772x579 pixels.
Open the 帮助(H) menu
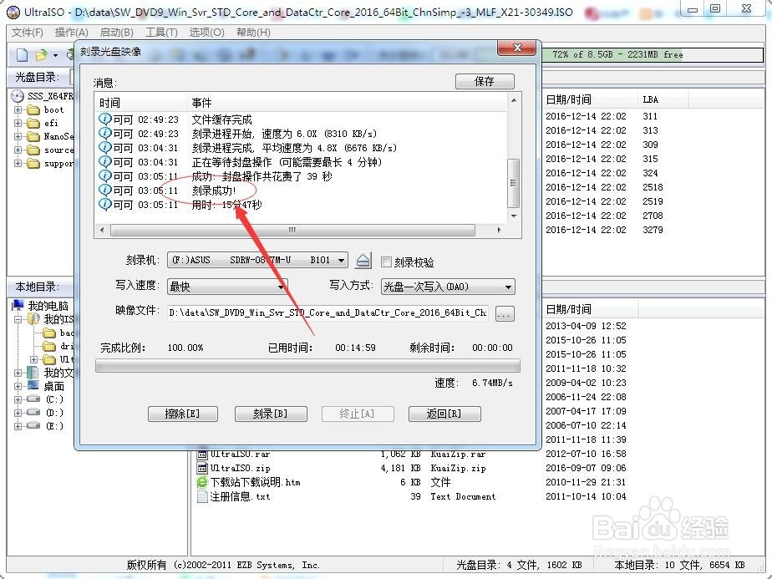pos(253,33)
